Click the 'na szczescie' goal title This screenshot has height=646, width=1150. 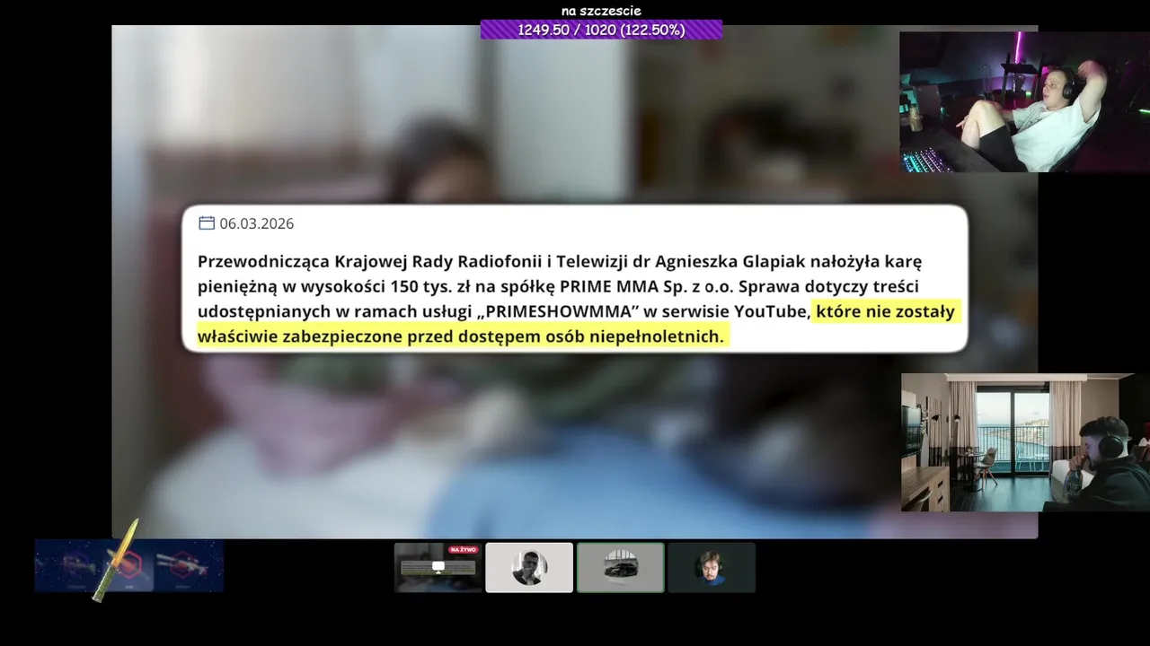click(601, 11)
